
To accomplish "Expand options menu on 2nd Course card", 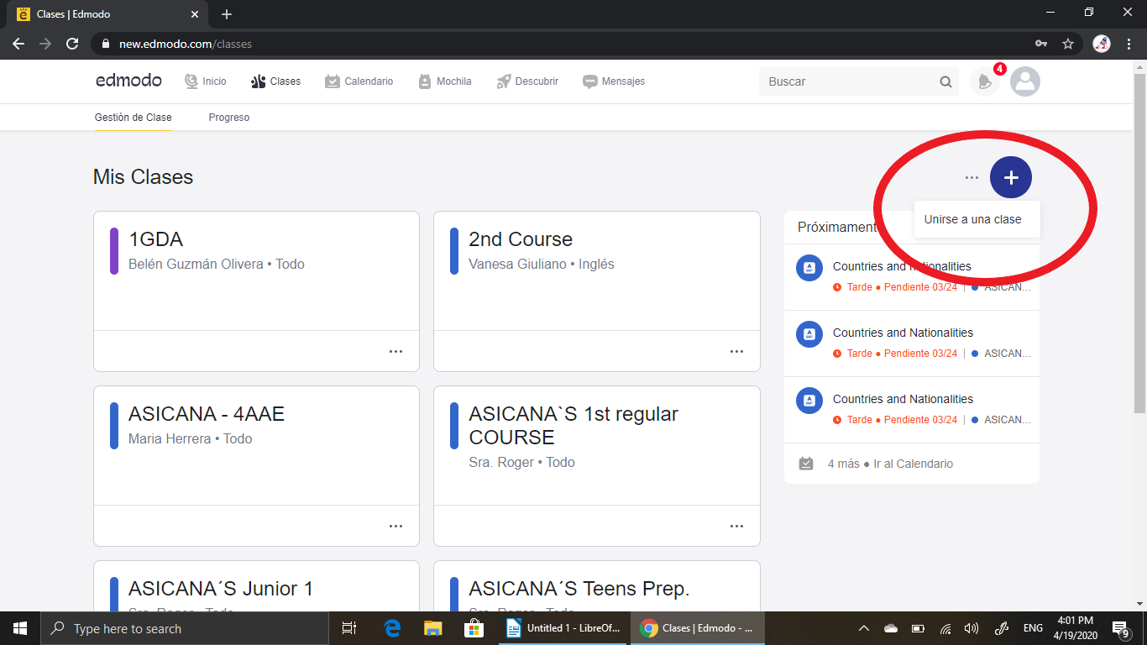I will tap(736, 351).
